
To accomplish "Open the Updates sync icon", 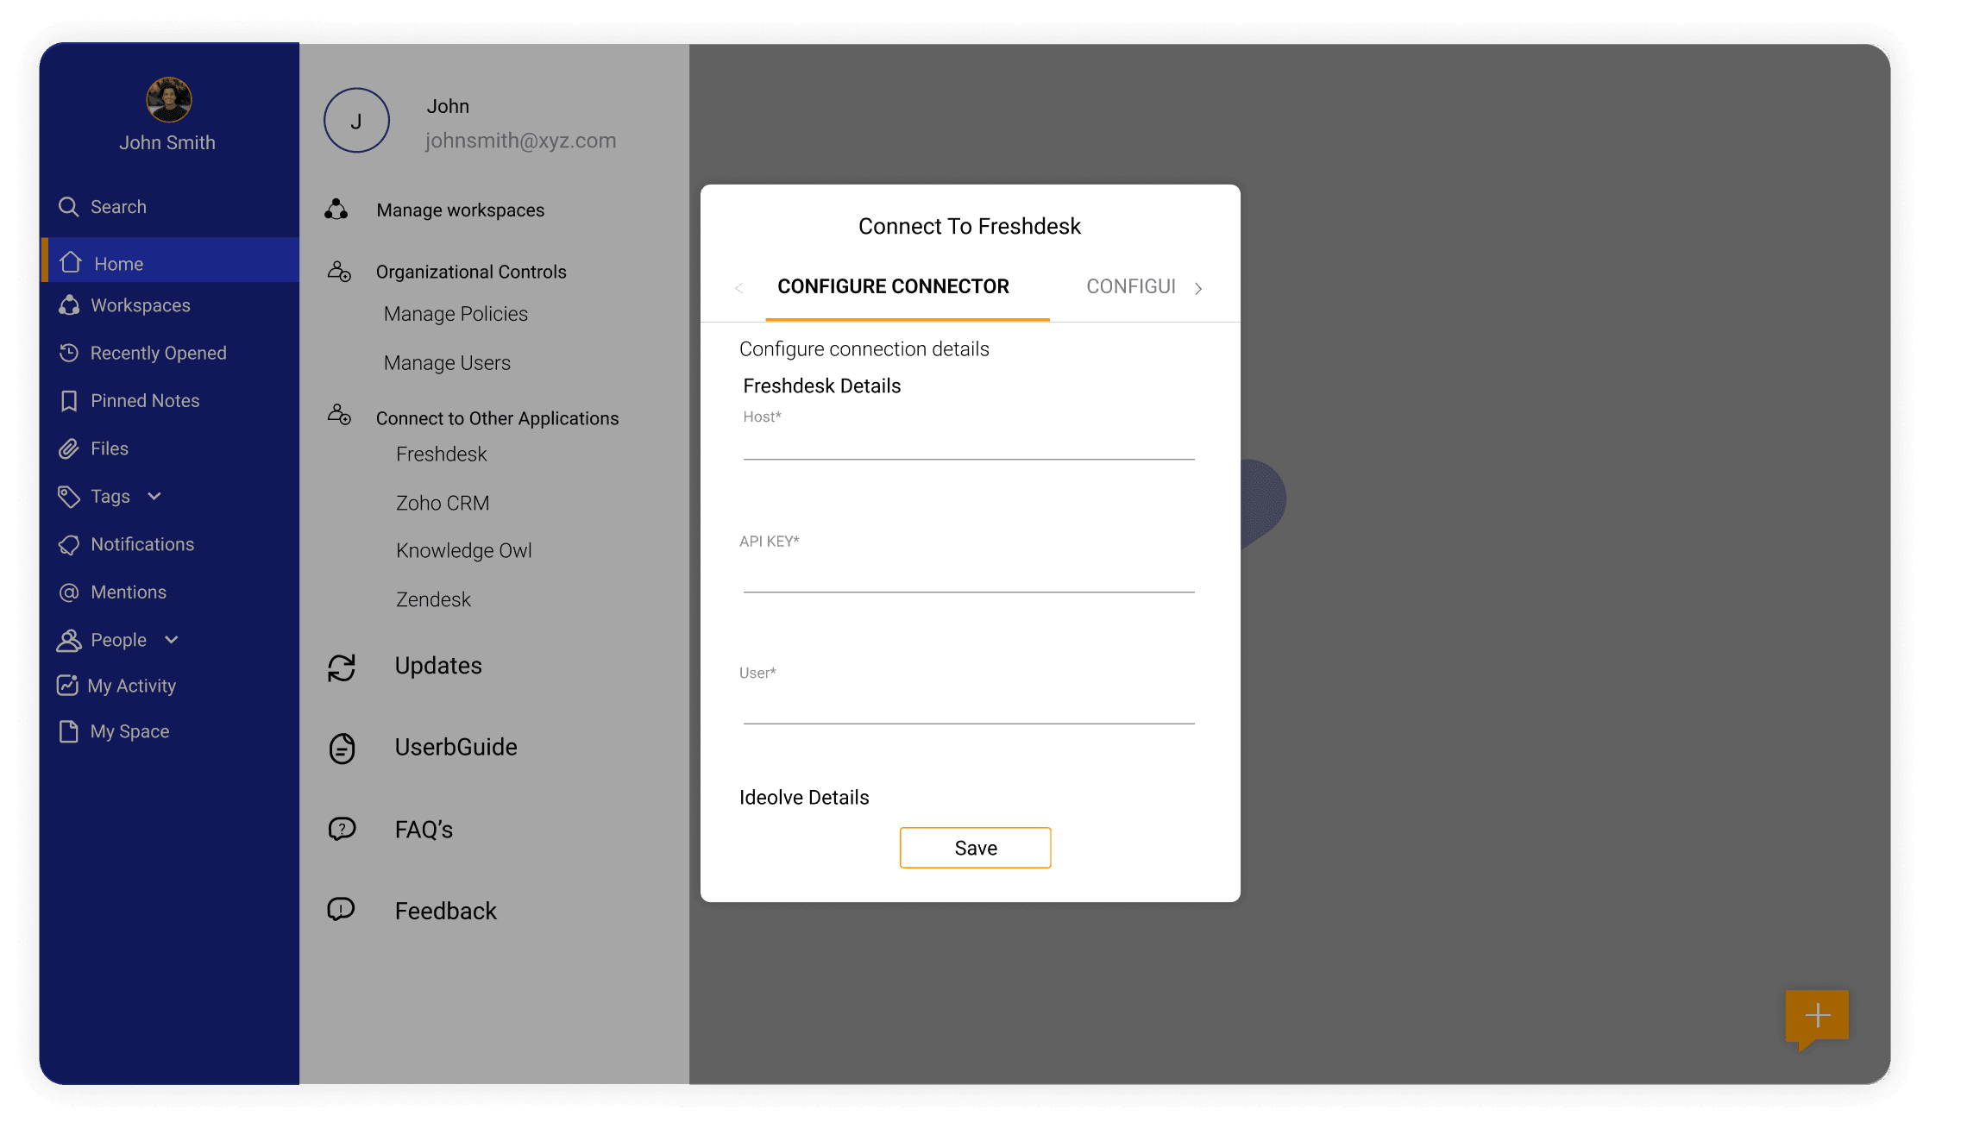I will [x=342, y=666].
